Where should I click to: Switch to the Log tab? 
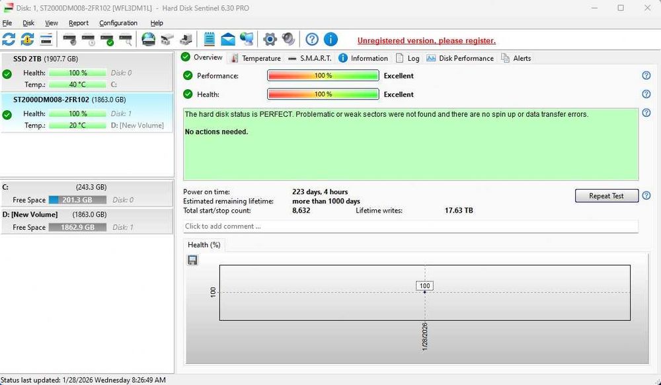[408, 58]
